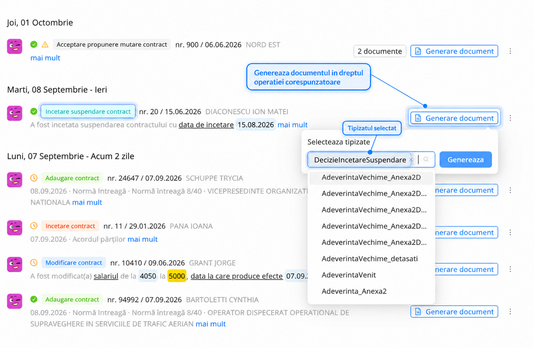Click the pending clock icon on PANA IOANA row

34,226
